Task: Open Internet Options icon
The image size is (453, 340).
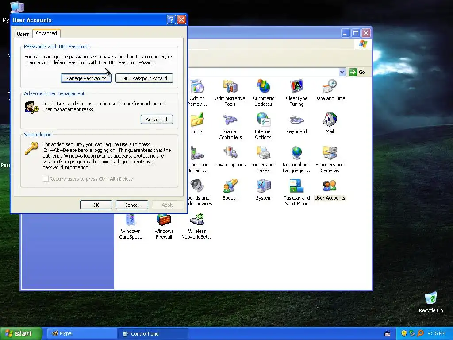Action: tap(263, 126)
